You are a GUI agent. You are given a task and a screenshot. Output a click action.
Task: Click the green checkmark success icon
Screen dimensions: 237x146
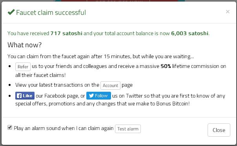[x=11, y=12]
